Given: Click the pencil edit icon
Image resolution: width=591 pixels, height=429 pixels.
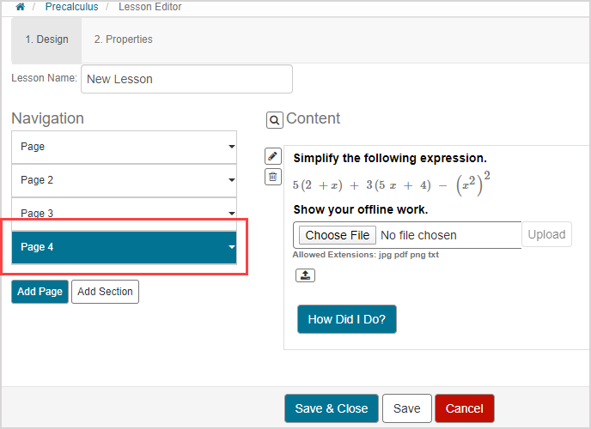Looking at the screenshot, I should tap(272, 156).
